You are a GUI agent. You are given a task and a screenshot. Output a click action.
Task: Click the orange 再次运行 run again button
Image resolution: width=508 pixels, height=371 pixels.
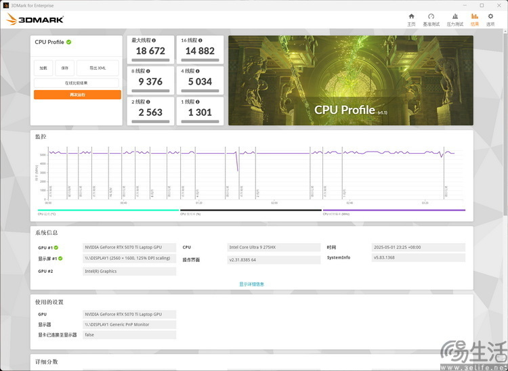[x=77, y=95]
